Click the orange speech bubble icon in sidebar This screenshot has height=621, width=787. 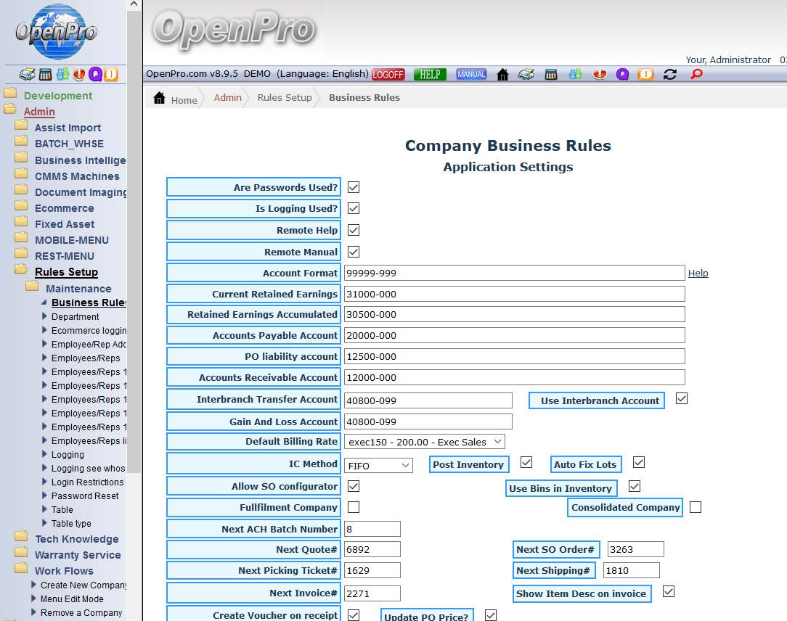click(110, 74)
